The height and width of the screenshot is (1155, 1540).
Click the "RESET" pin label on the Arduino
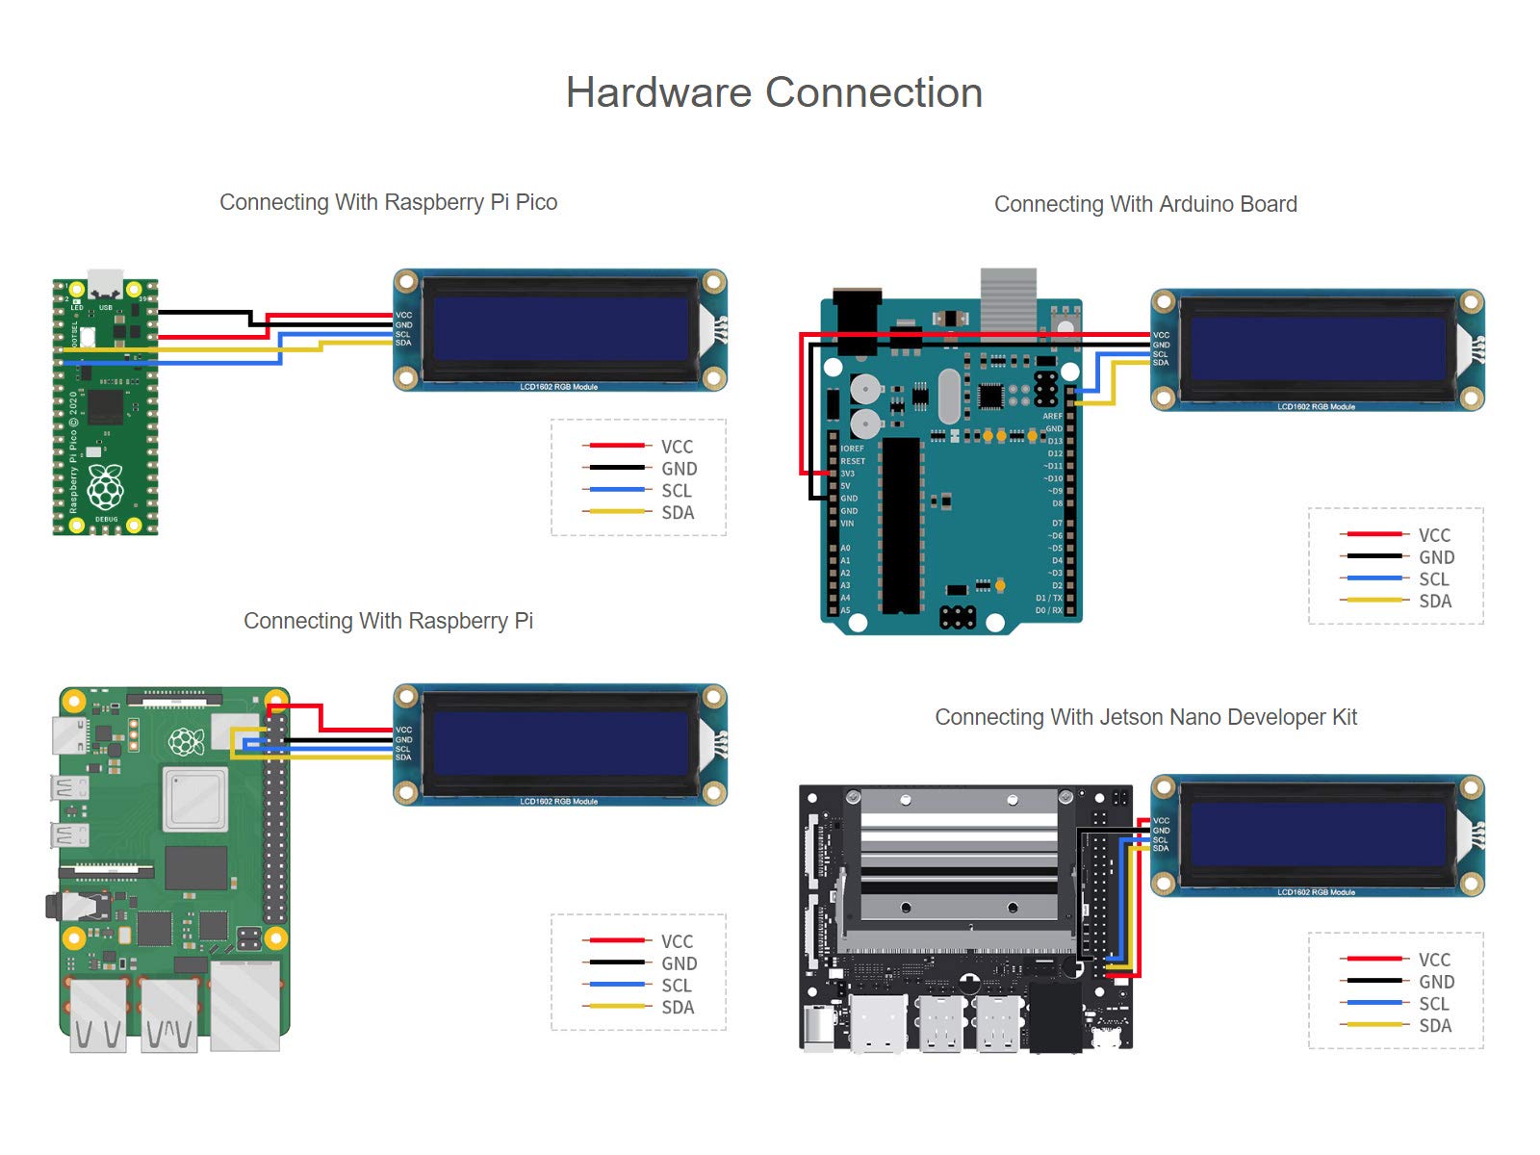click(x=853, y=461)
